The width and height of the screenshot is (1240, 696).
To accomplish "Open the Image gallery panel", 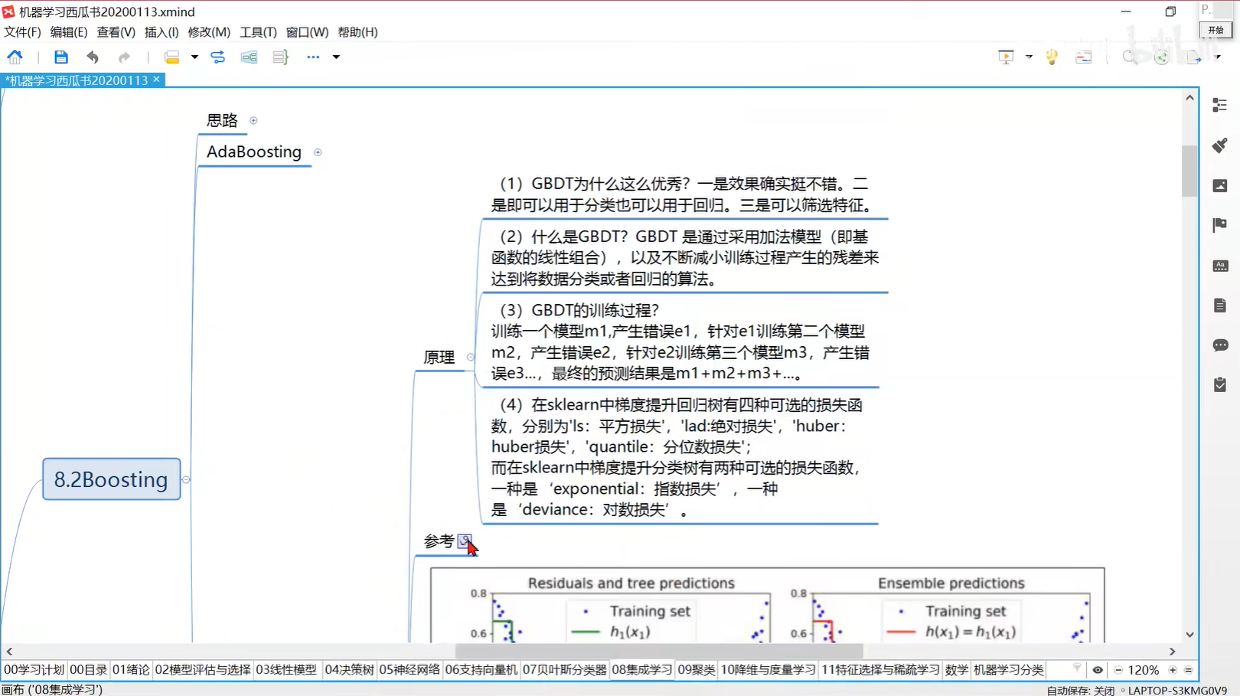I will pyautogui.click(x=1220, y=185).
